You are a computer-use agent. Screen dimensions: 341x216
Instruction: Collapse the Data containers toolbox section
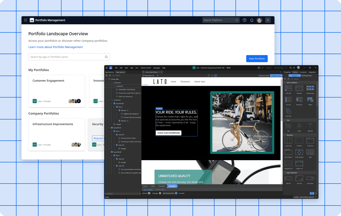[x=285, y=83]
